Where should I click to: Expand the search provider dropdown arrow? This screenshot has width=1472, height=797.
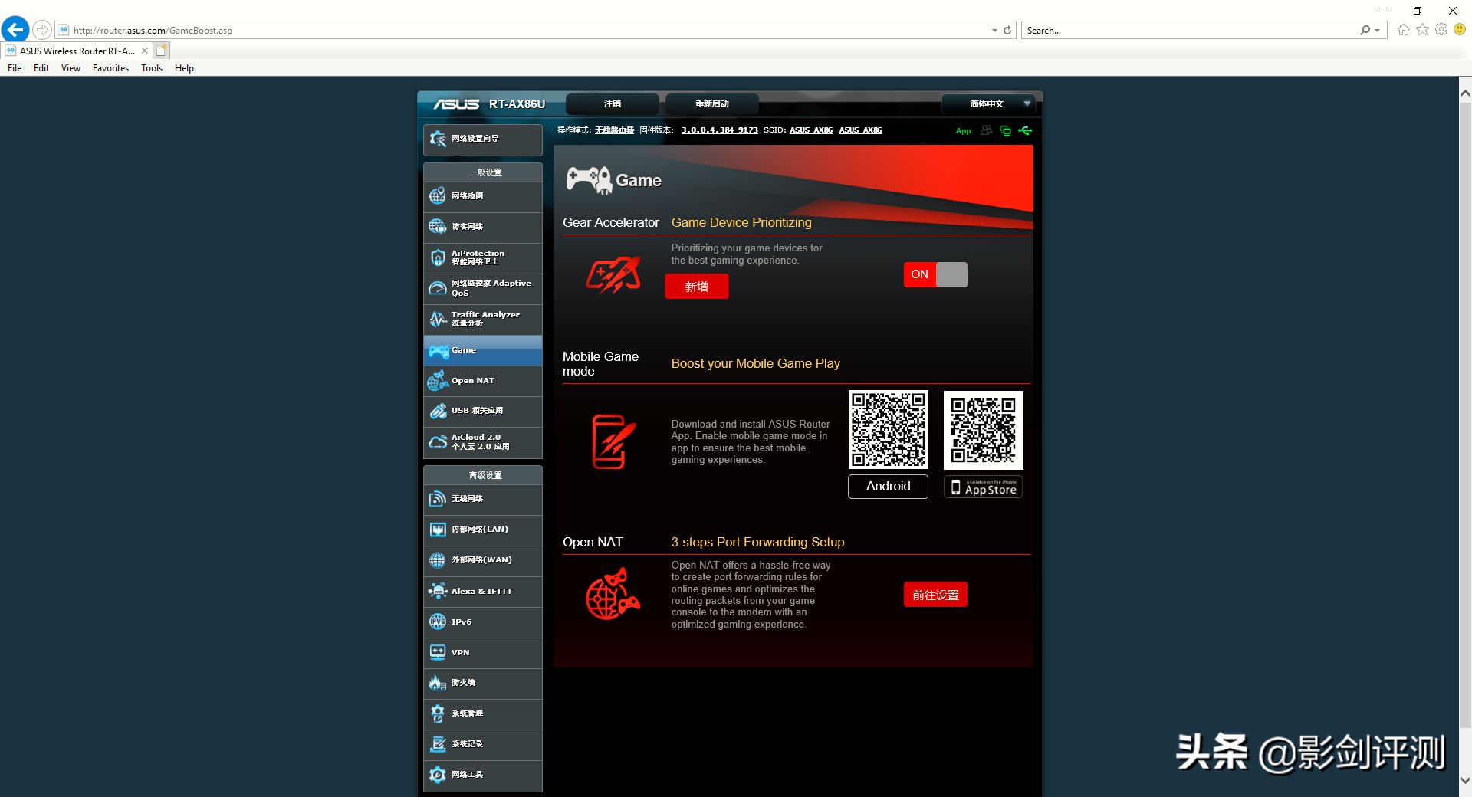tap(1378, 31)
